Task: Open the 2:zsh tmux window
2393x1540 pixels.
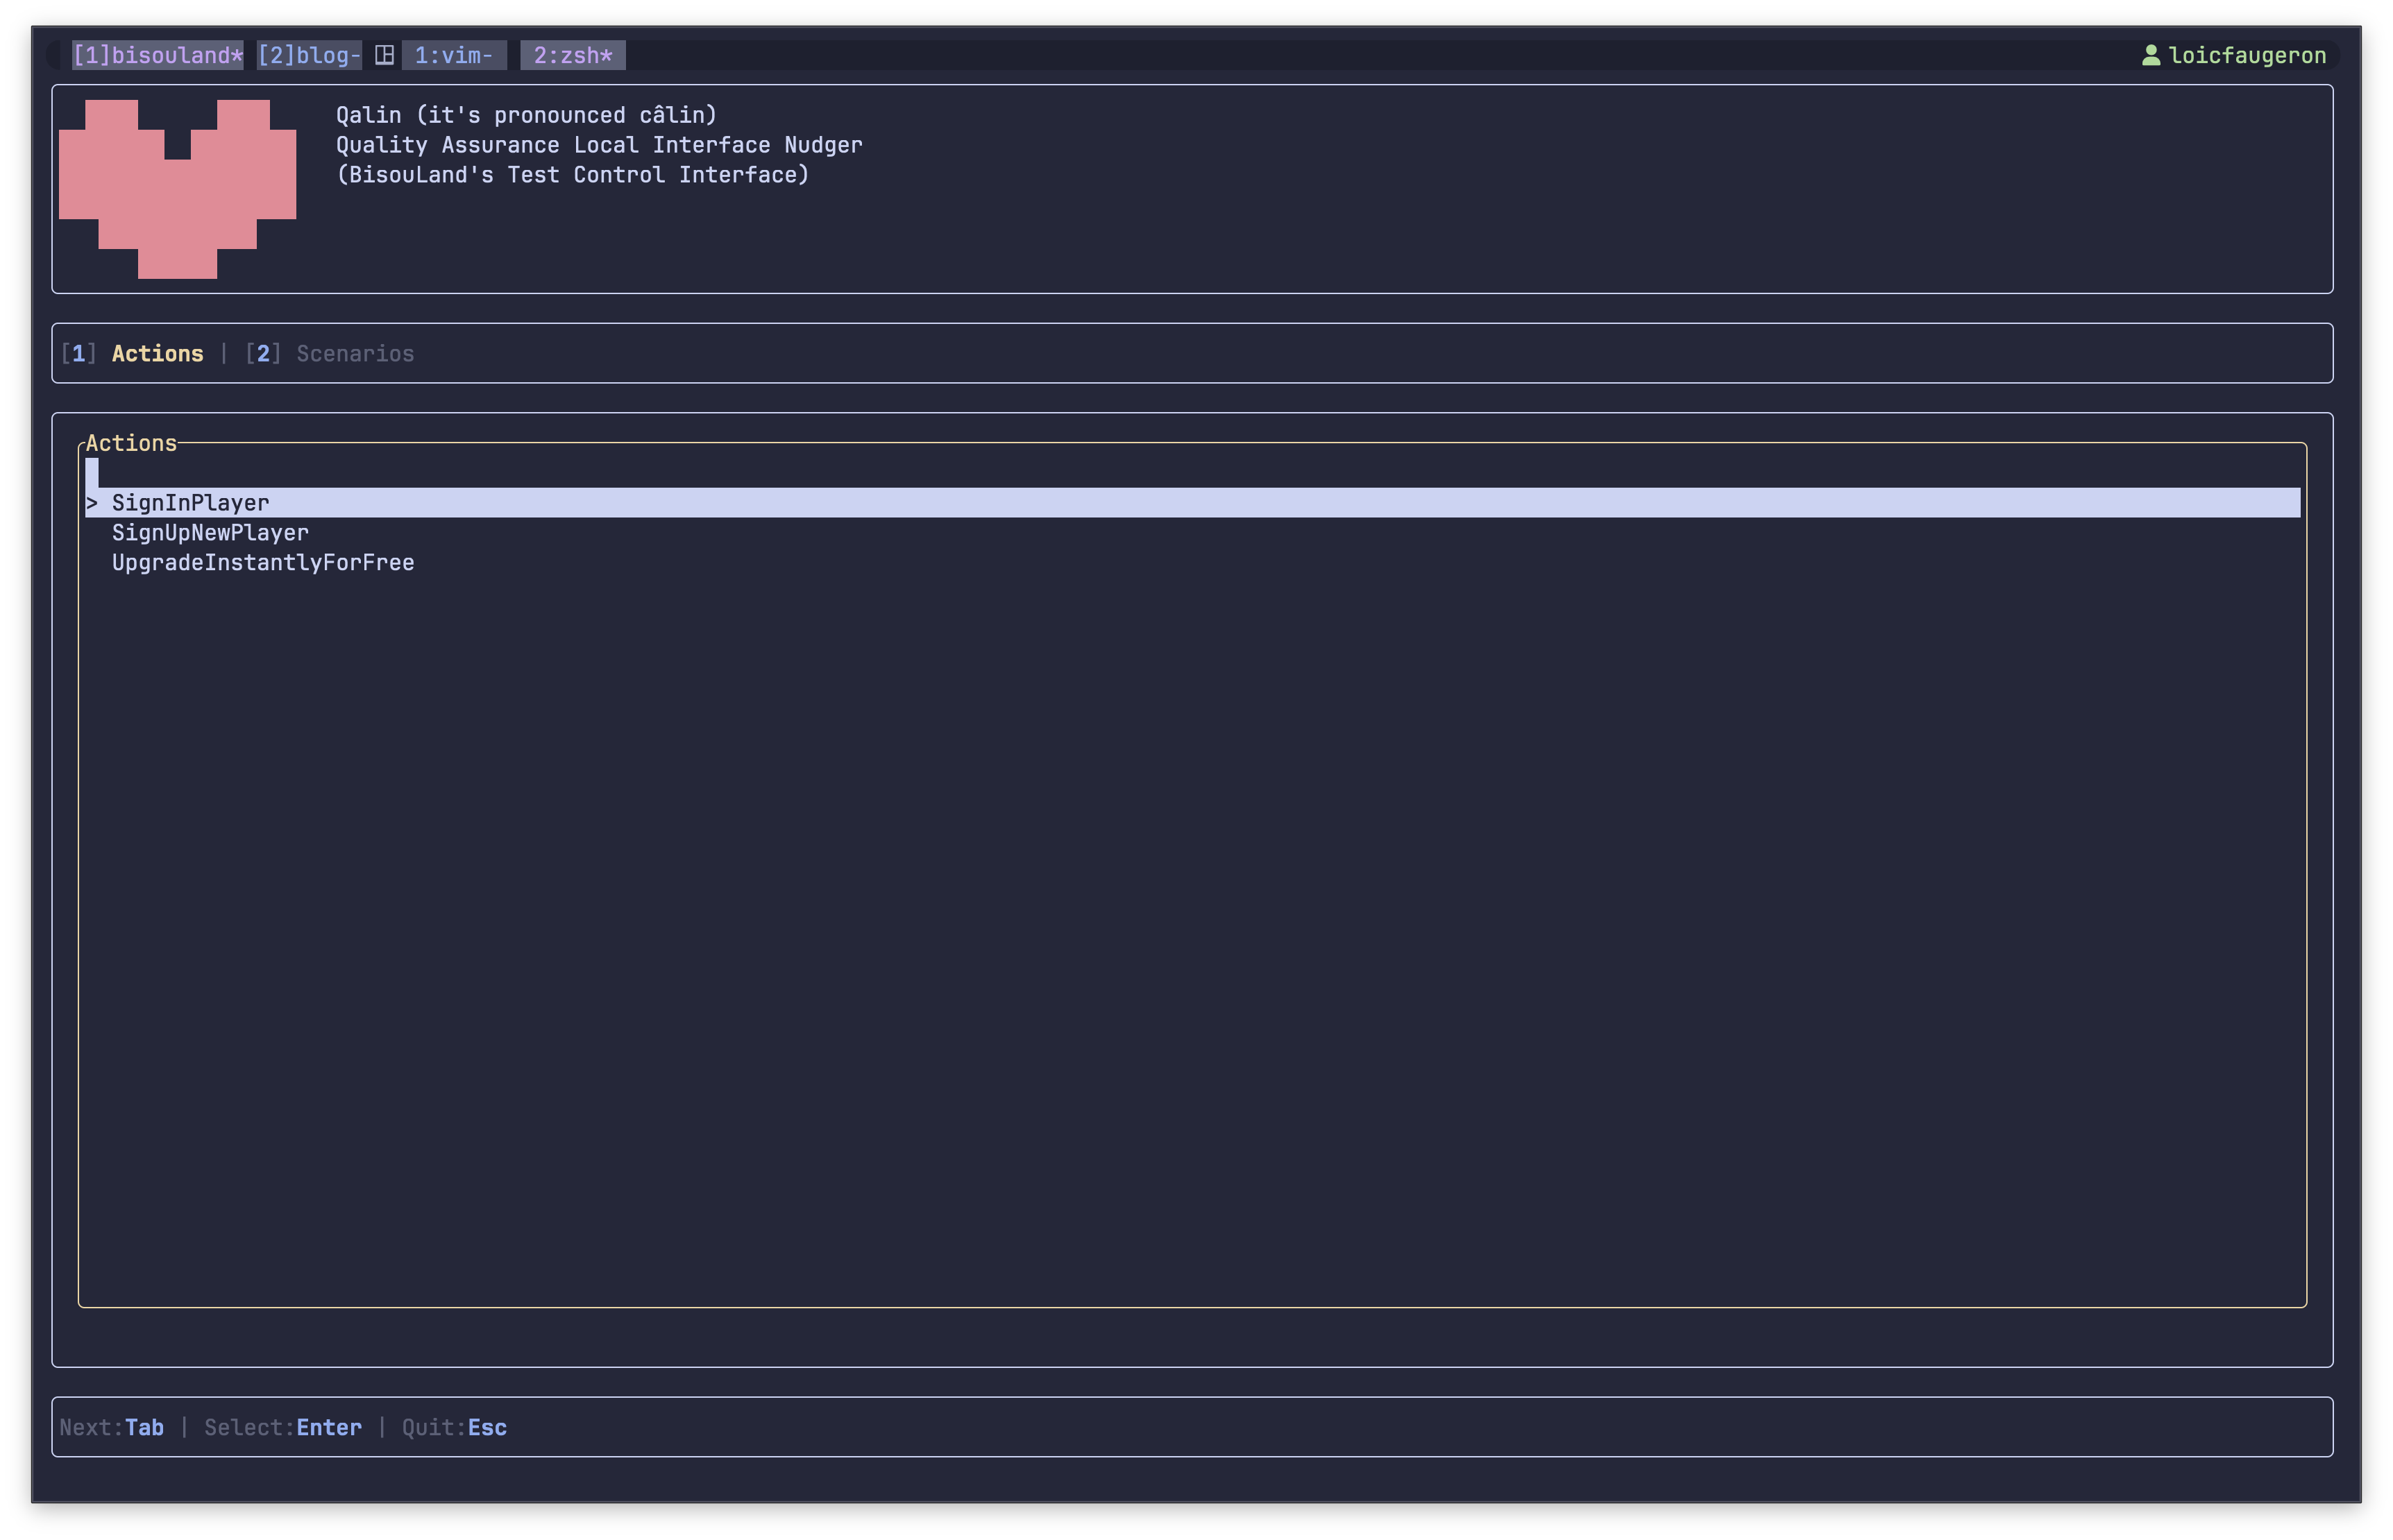Action: (573, 55)
